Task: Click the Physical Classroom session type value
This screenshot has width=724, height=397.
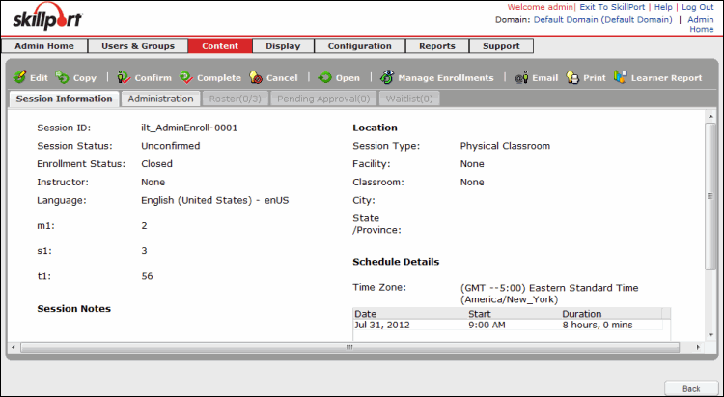Action: [505, 146]
